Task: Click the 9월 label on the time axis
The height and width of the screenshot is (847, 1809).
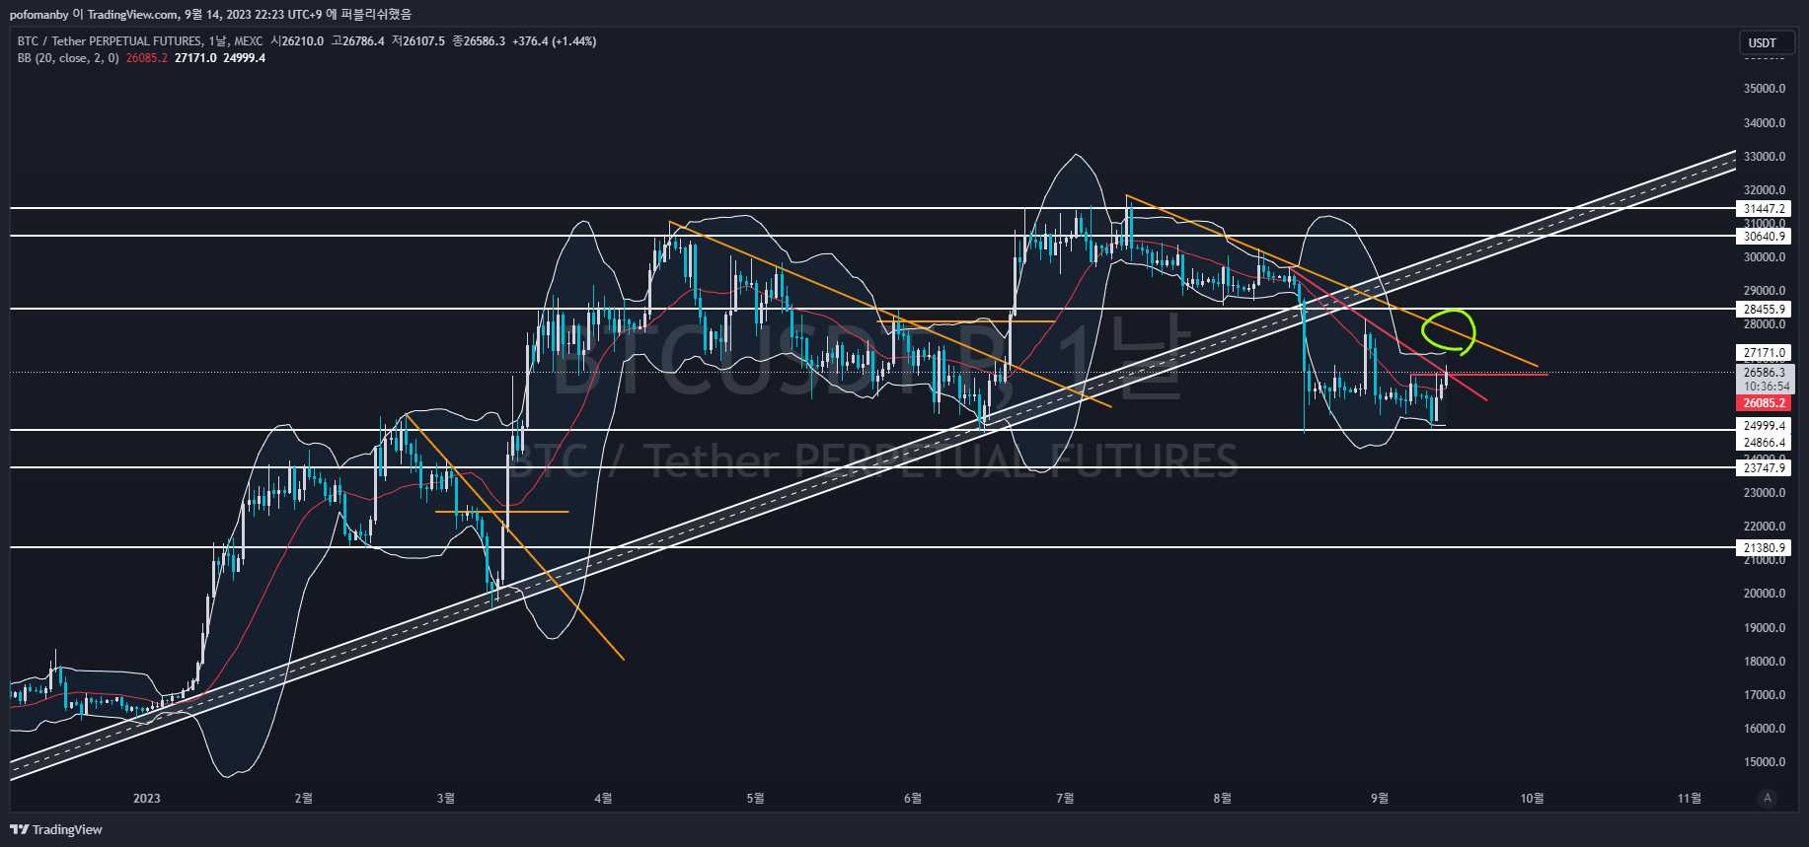Action: [1380, 799]
